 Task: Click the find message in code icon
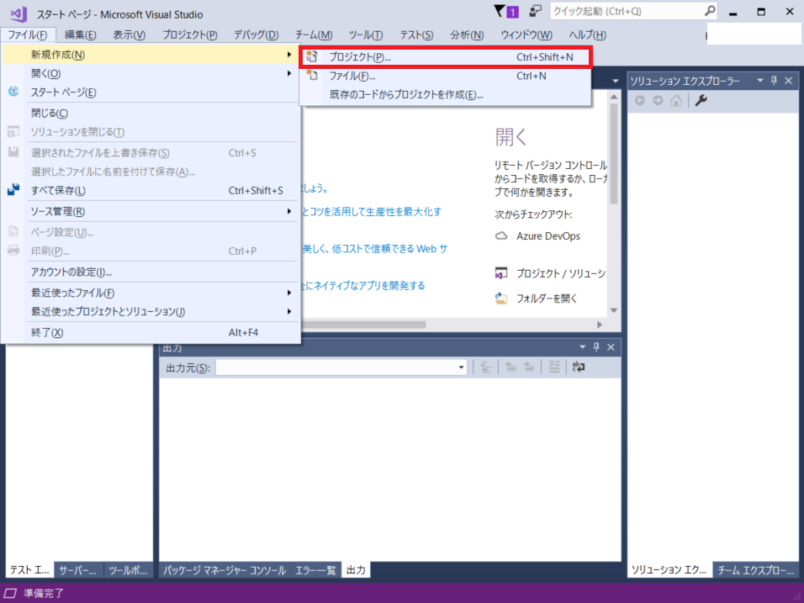click(485, 368)
